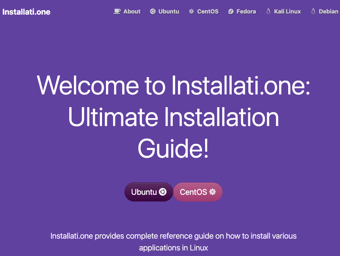Screen dimensions: 340x256
Task: Click the penguin icon beside Kali Linux
Action: pos(268,11)
